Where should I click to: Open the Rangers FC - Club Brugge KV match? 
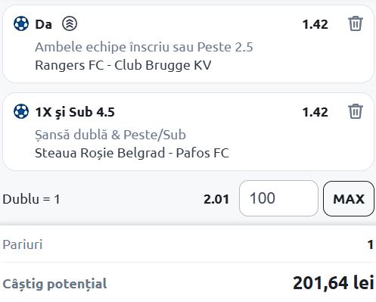pyautogui.click(x=123, y=65)
